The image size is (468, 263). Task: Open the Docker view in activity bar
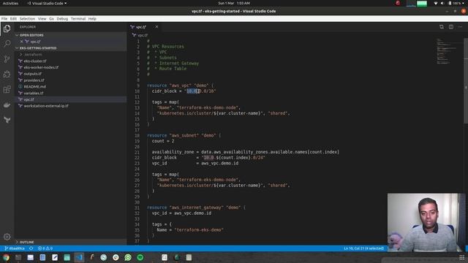point(7,105)
